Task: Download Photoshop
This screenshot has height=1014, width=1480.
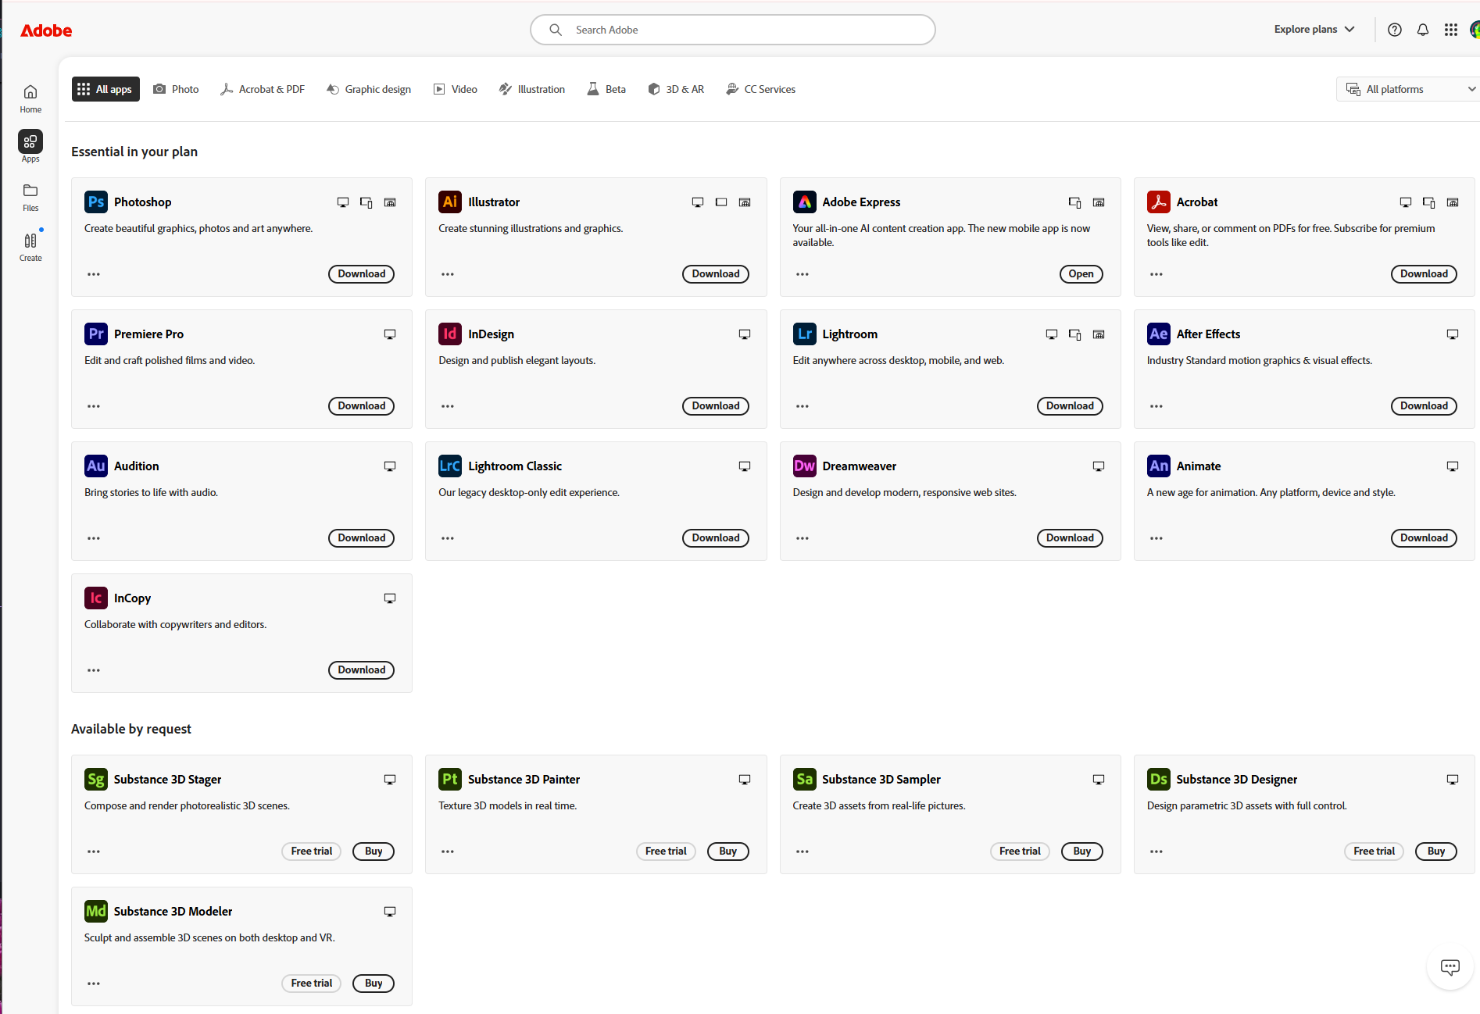Action: click(361, 274)
